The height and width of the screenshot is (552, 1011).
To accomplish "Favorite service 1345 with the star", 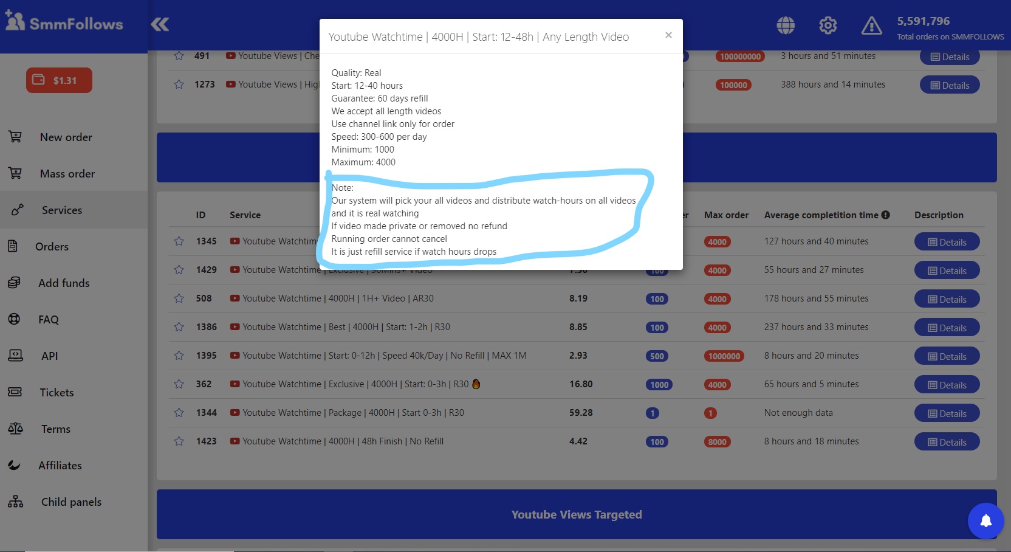I will 179,241.
